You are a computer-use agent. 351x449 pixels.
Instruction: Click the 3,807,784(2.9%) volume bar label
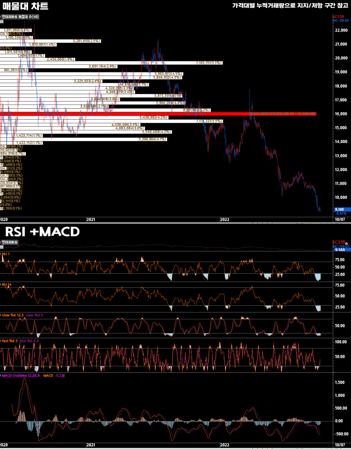(102, 67)
